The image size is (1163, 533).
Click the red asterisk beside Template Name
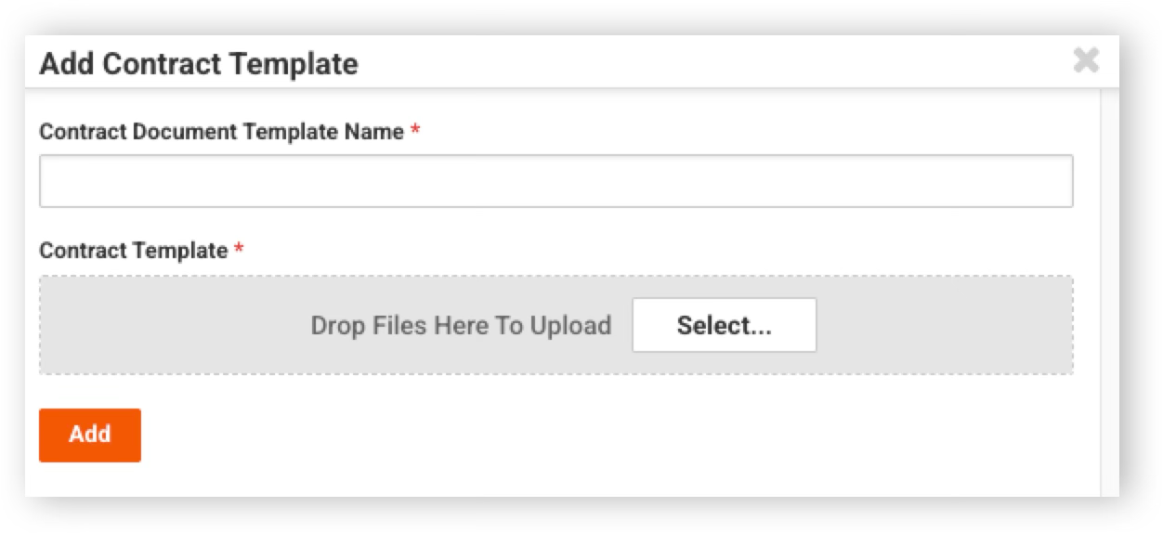pos(415,131)
